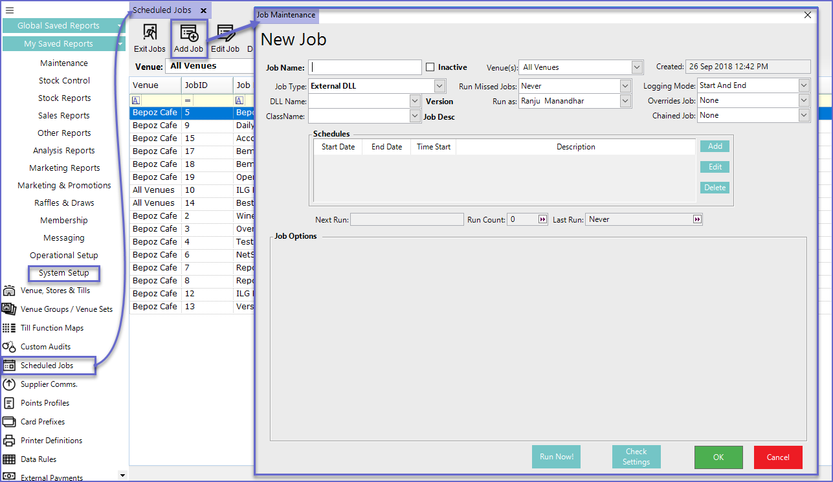Click the Add Job toolbar icon
833x482 pixels.
click(188, 39)
